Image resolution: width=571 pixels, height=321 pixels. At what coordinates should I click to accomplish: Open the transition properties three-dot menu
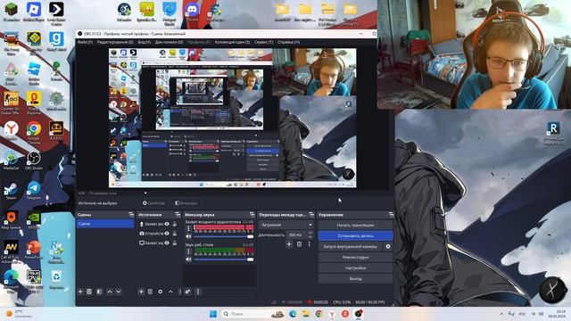point(310,243)
